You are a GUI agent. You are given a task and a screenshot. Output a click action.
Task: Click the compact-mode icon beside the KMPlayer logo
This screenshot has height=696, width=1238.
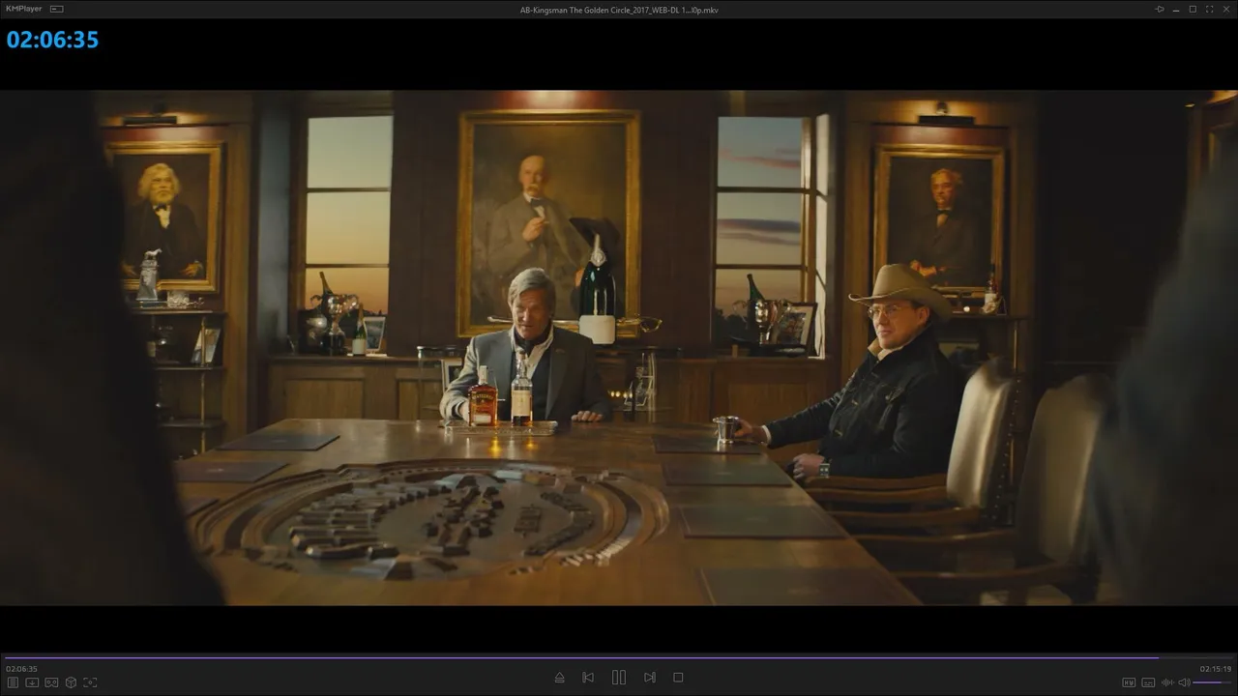coord(57,9)
